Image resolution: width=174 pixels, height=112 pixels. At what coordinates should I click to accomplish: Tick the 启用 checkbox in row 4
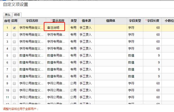pos(14,49)
